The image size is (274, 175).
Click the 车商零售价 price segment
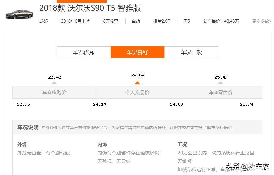(221, 92)
